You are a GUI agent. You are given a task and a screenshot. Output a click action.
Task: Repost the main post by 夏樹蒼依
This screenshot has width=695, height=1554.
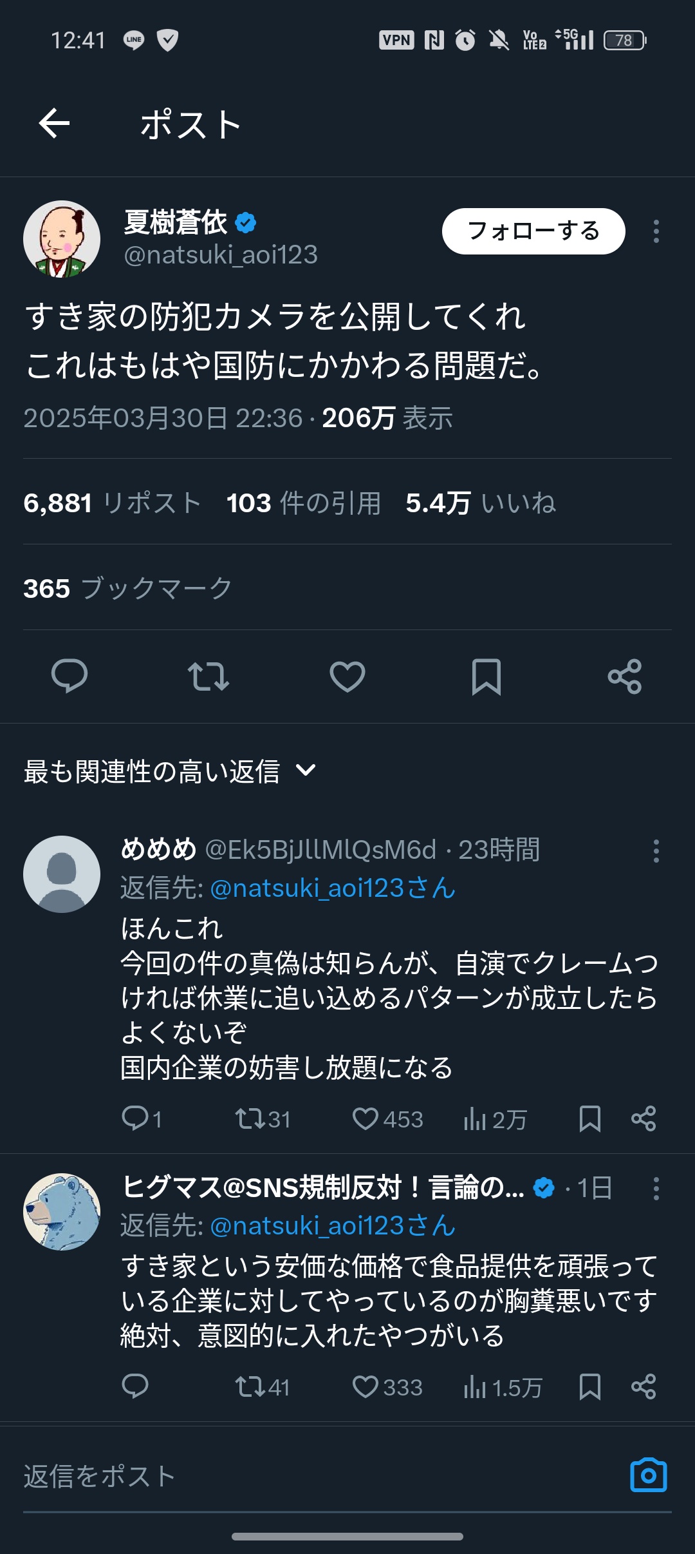pyautogui.click(x=208, y=676)
